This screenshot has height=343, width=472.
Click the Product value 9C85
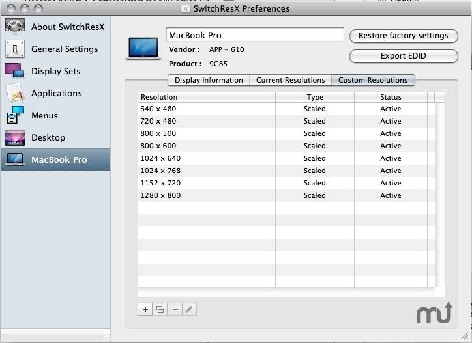pyautogui.click(x=218, y=64)
